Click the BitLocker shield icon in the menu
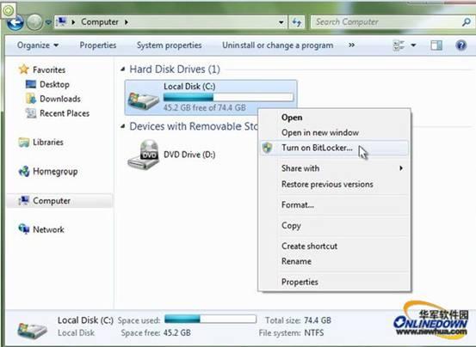Screen dimensions: 476x347 coord(268,148)
